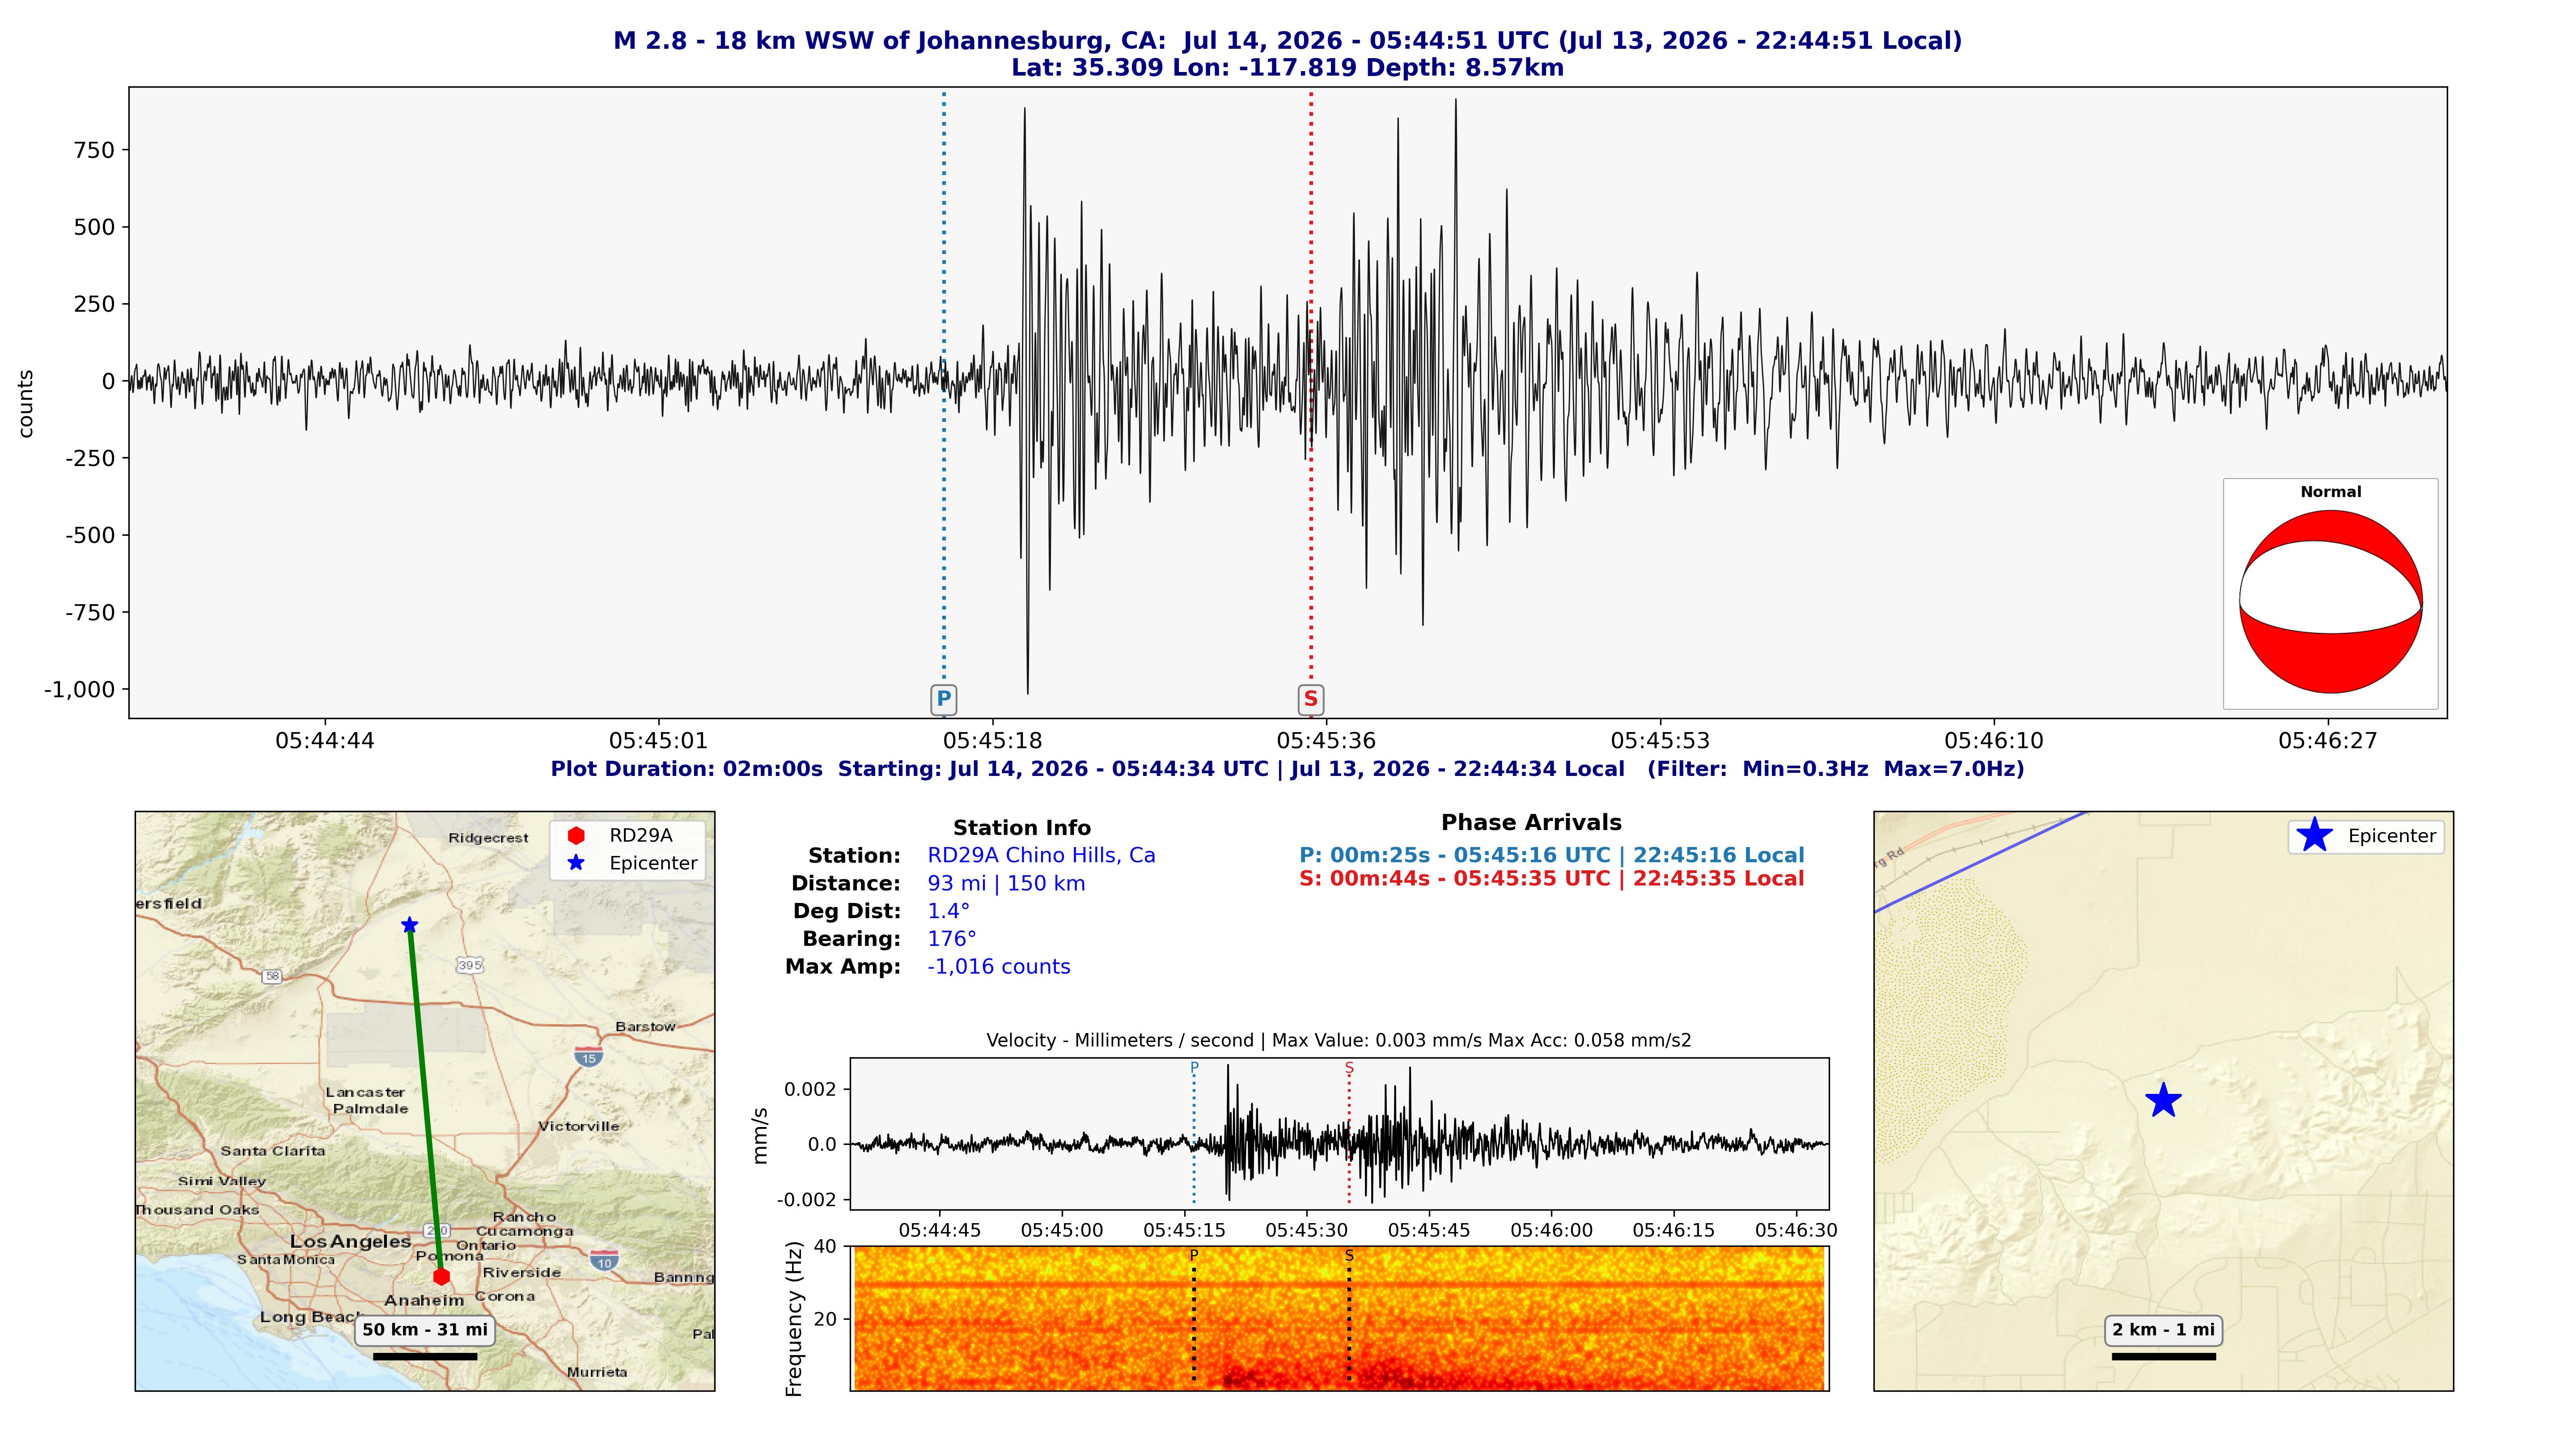Click the red hexagon in the RD29A legend

point(576,835)
